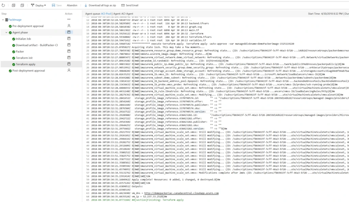Select the Agent phase step
The image size is (349, 202).
click(20, 33)
